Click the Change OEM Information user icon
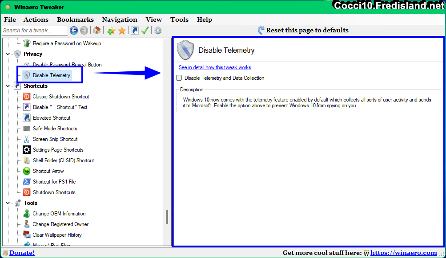446x258 pixels. pos(26,214)
